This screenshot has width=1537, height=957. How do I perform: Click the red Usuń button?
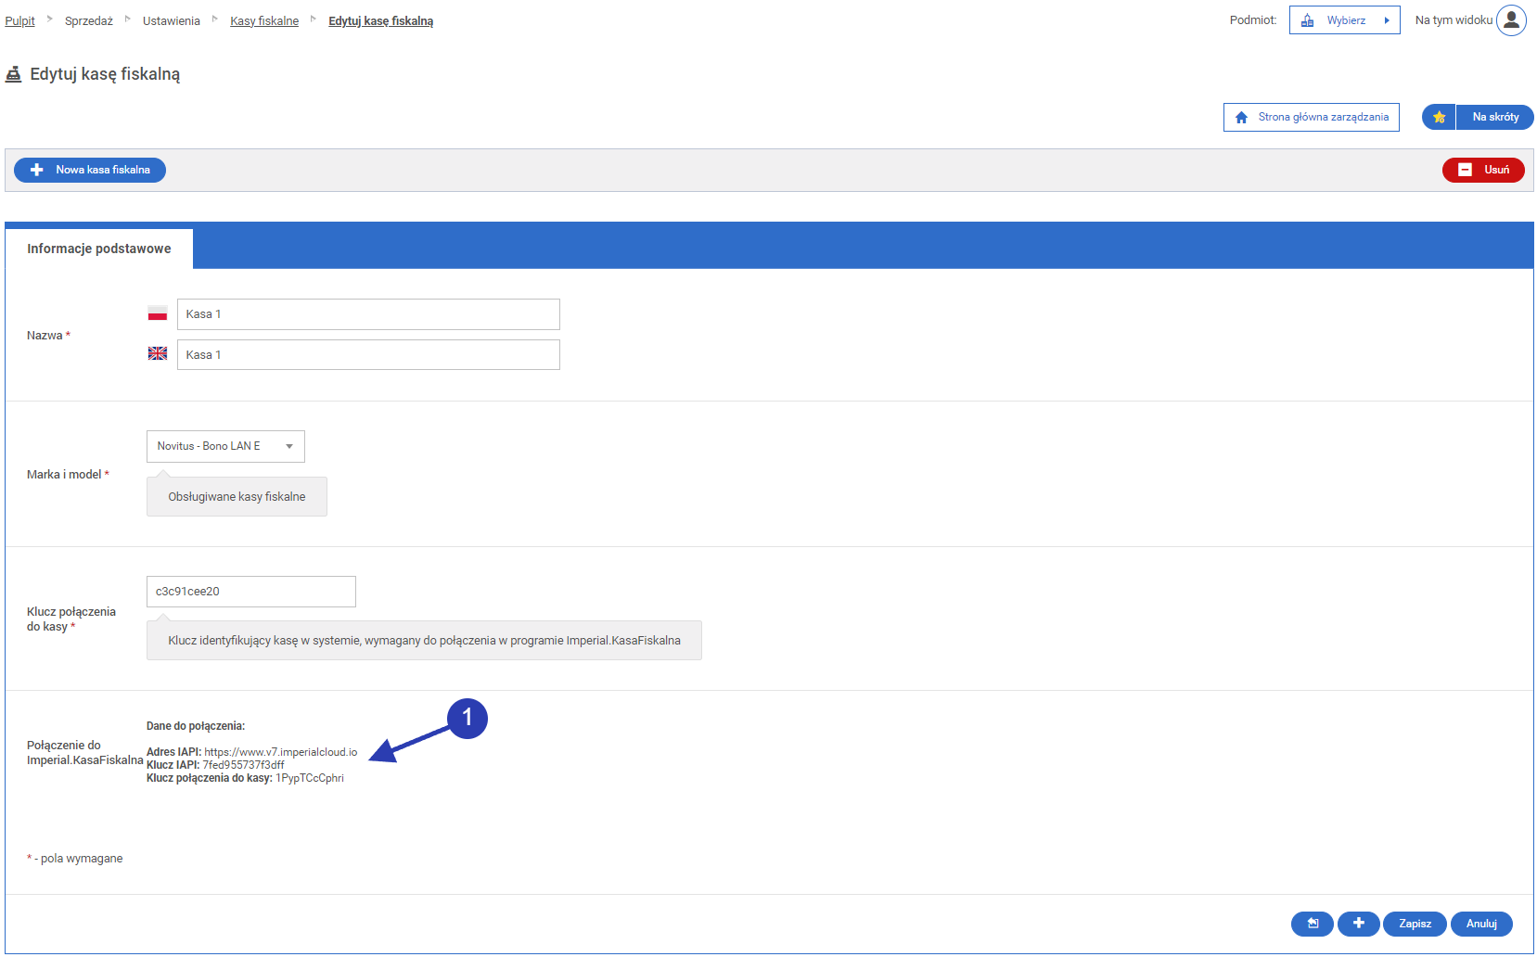(1482, 170)
